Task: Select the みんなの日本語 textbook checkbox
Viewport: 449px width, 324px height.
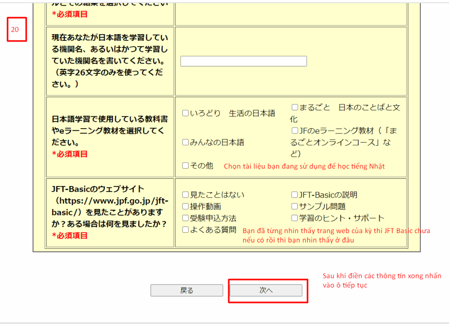Action: point(185,142)
